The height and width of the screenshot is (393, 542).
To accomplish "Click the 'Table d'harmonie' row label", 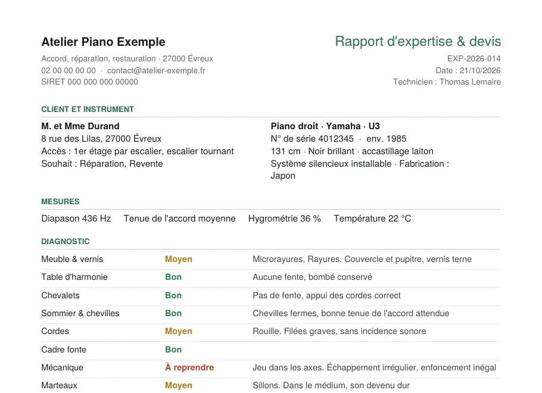I will [x=74, y=277].
